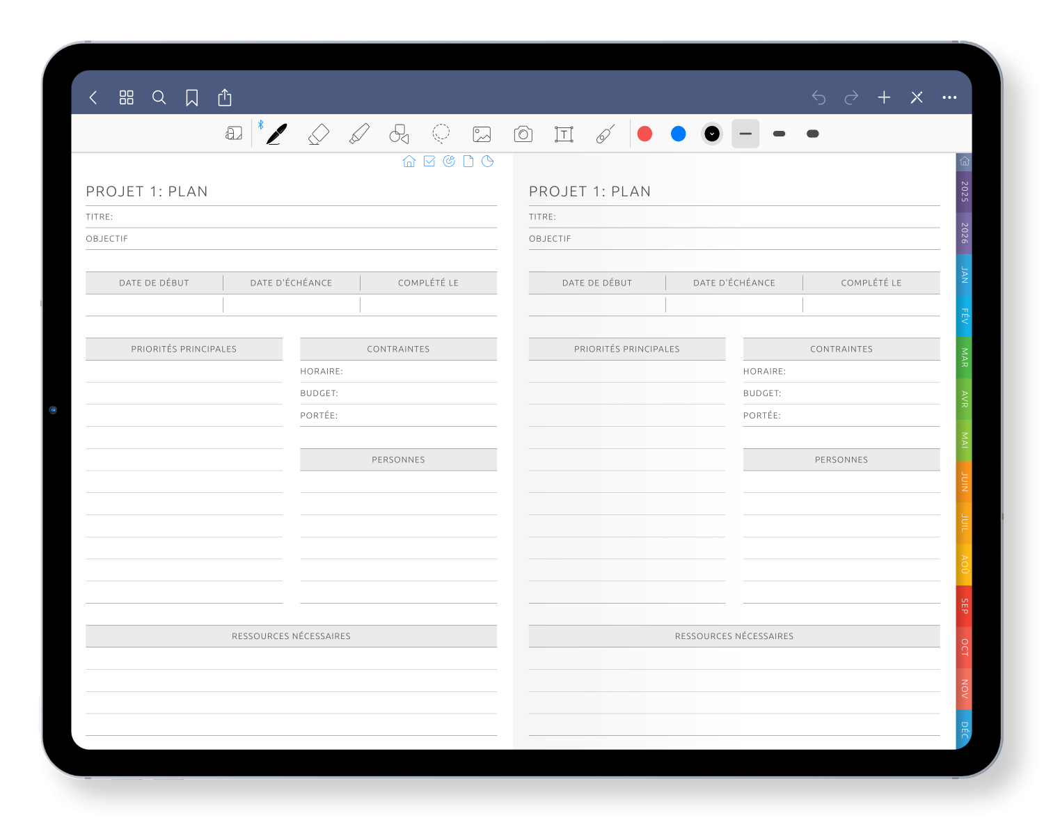This screenshot has height=818, width=1044.
Task: Go to the MAI month tab
Action: [x=964, y=440]
